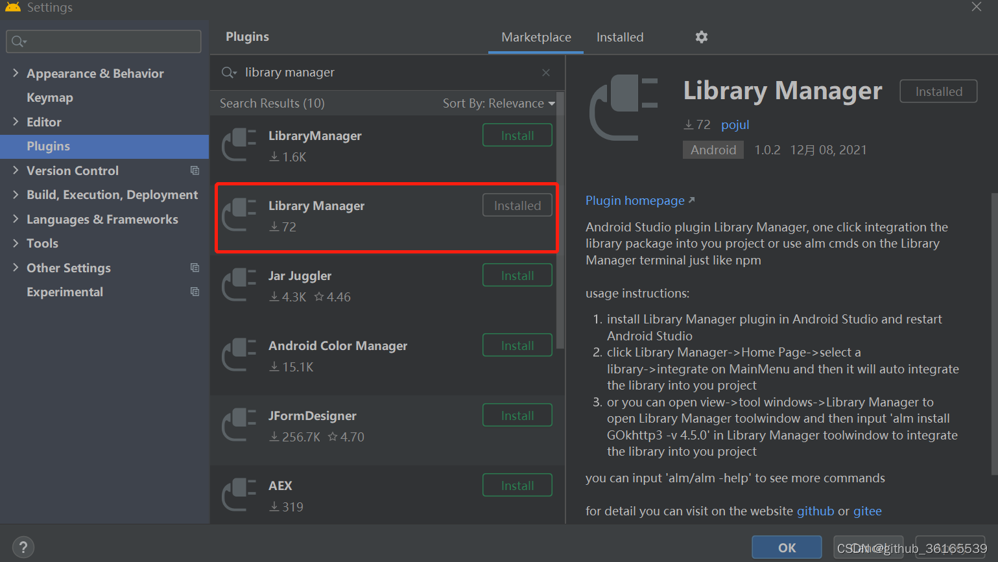Click the Experimental project-level icon
998x562 pixels.
point(195,292)
